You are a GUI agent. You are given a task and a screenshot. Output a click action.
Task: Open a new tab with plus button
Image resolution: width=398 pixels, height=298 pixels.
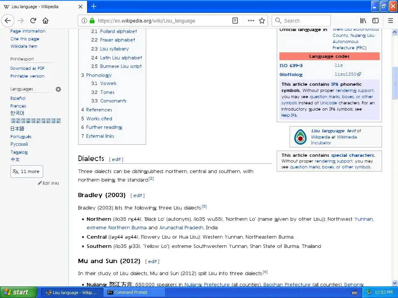pos(93,6)
